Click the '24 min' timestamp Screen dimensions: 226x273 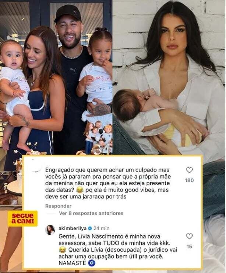pyautogui.click(x=102, y=228)
